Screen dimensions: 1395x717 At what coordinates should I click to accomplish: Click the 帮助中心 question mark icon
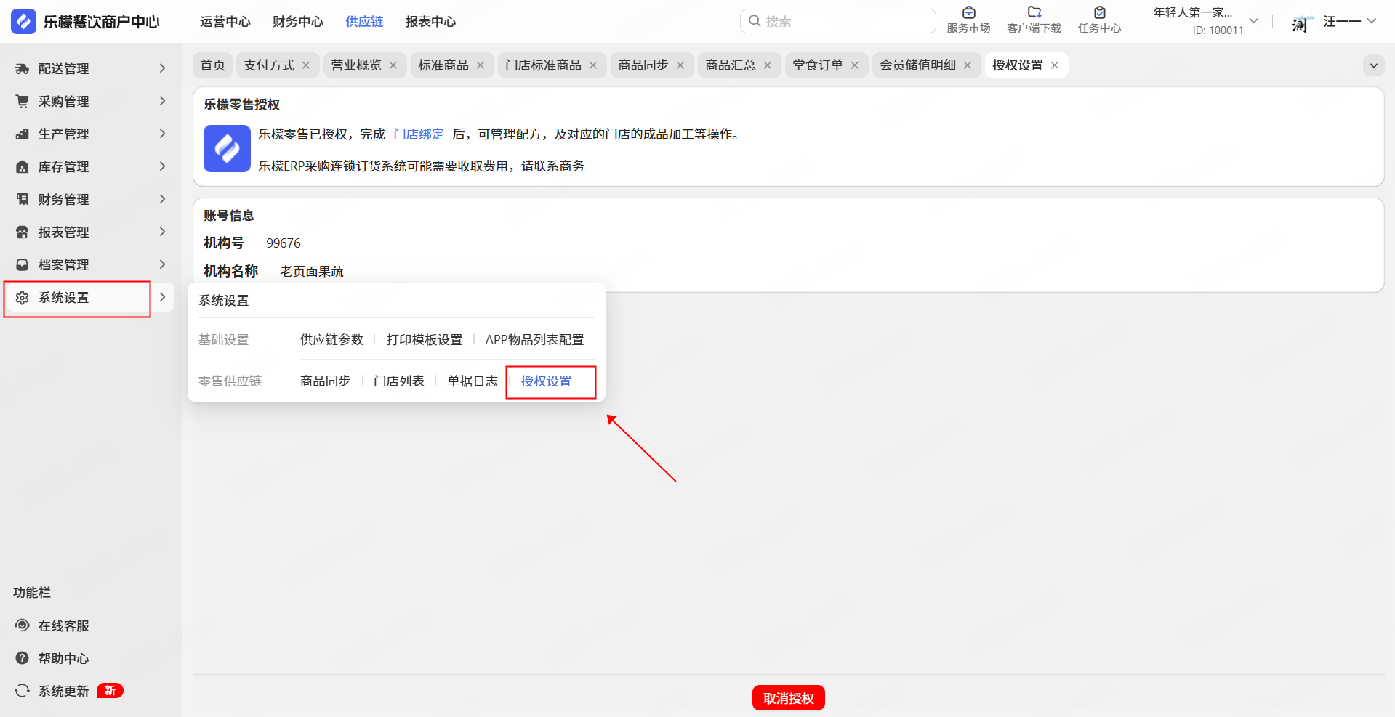(23, 658)
